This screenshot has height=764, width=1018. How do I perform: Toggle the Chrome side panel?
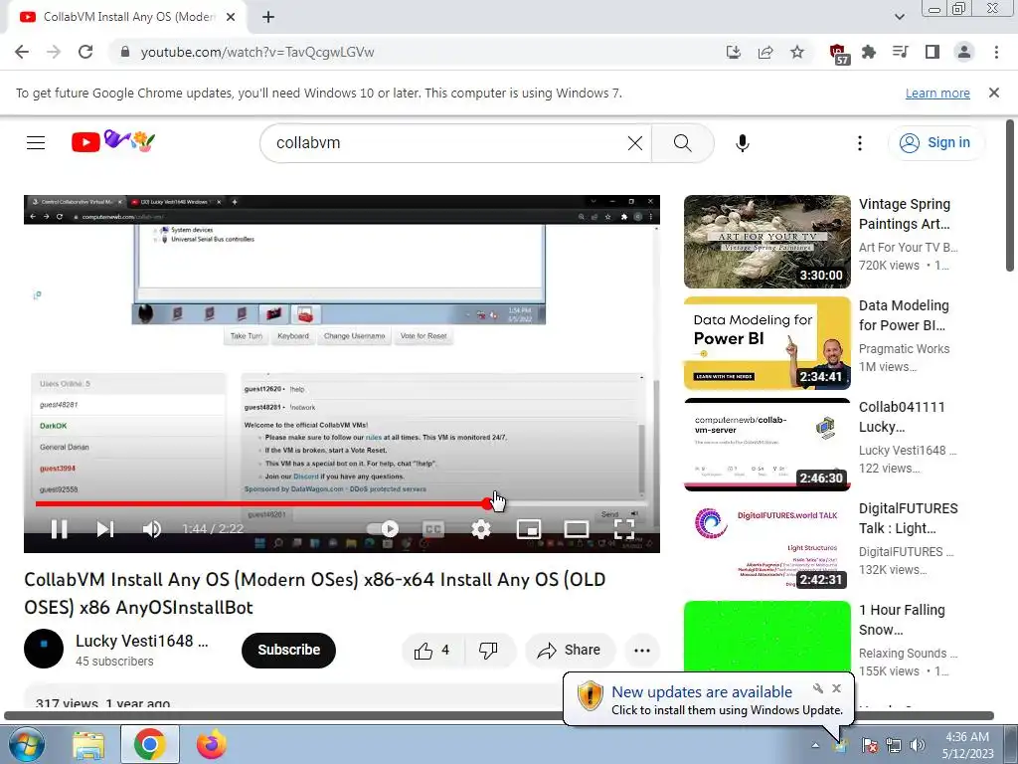[x=932, y=52]
